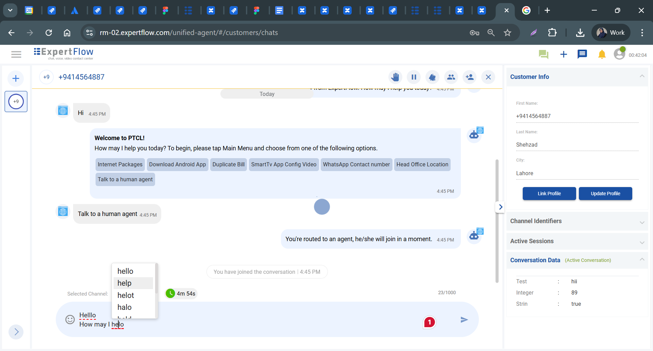Close the chat with the X icon
This screenshot has height=351, width=653.
pyautogui.click(x=488, y=77)
